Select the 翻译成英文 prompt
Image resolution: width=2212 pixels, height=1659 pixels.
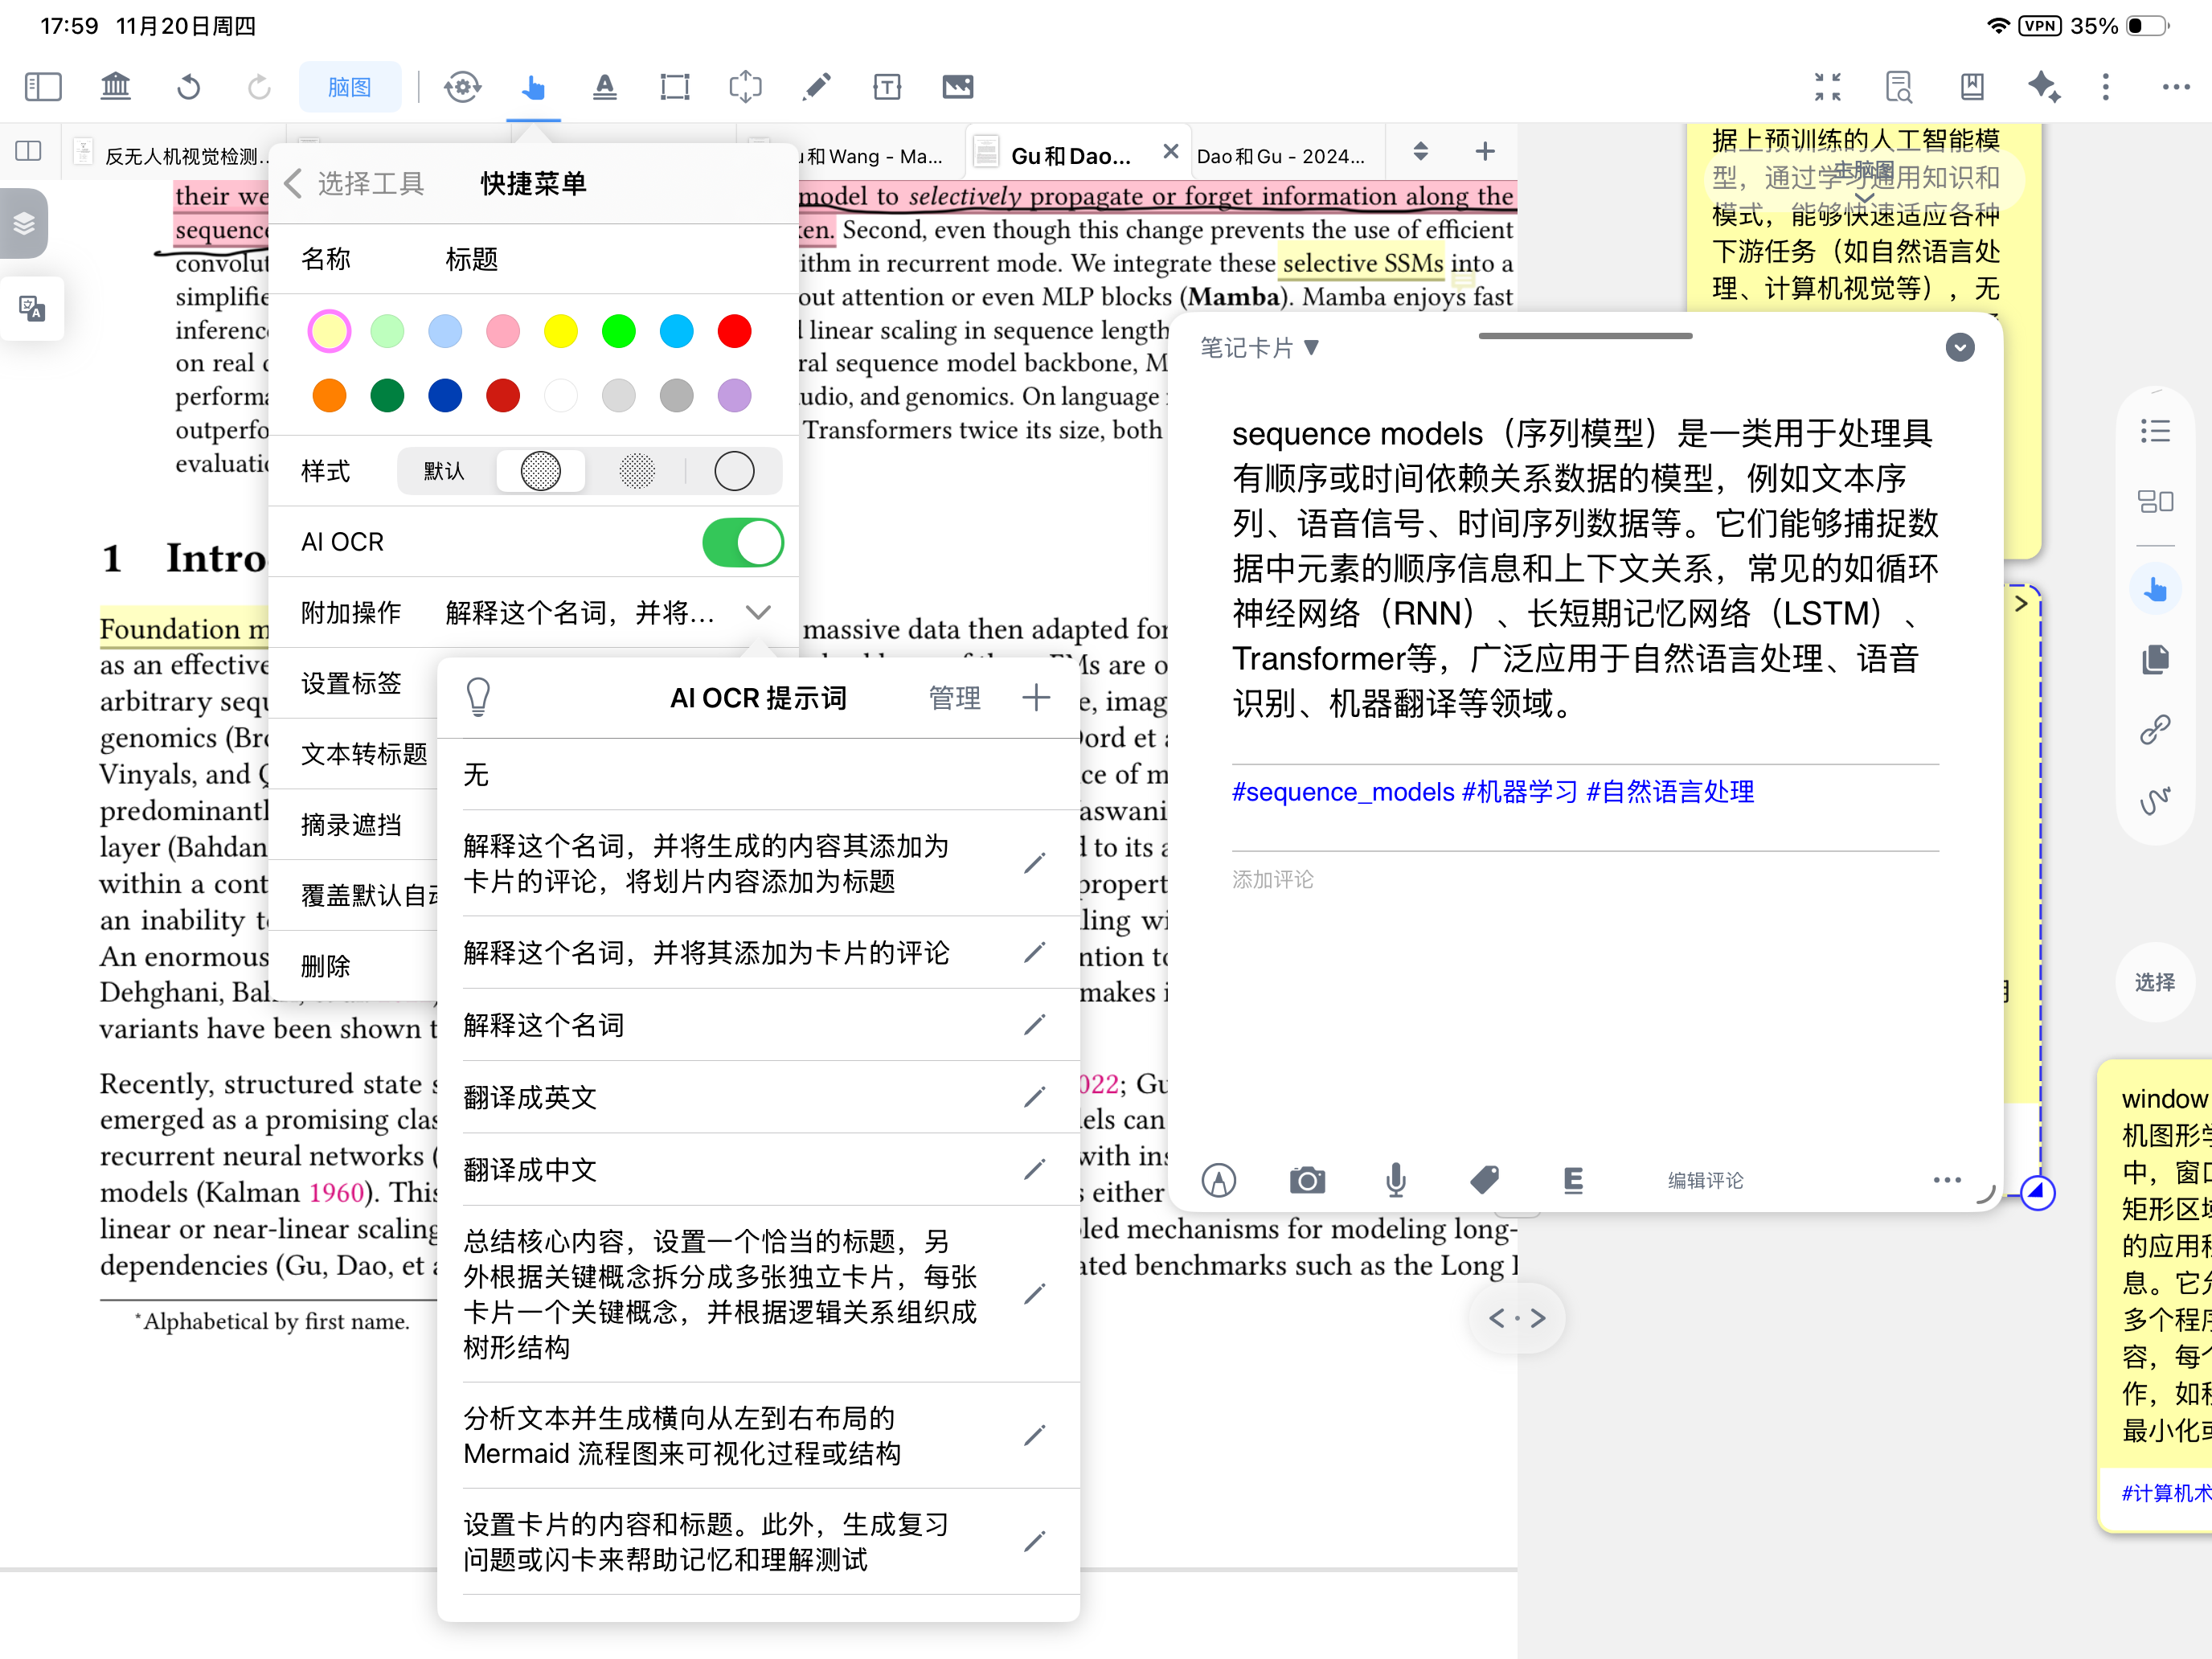point(530,1097)
